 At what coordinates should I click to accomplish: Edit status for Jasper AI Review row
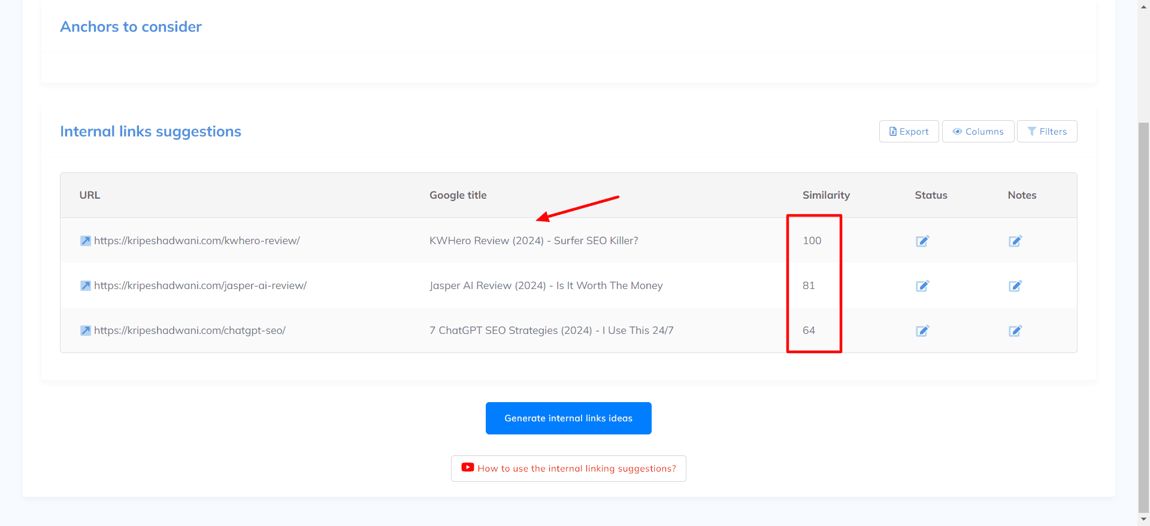point(922,286)
